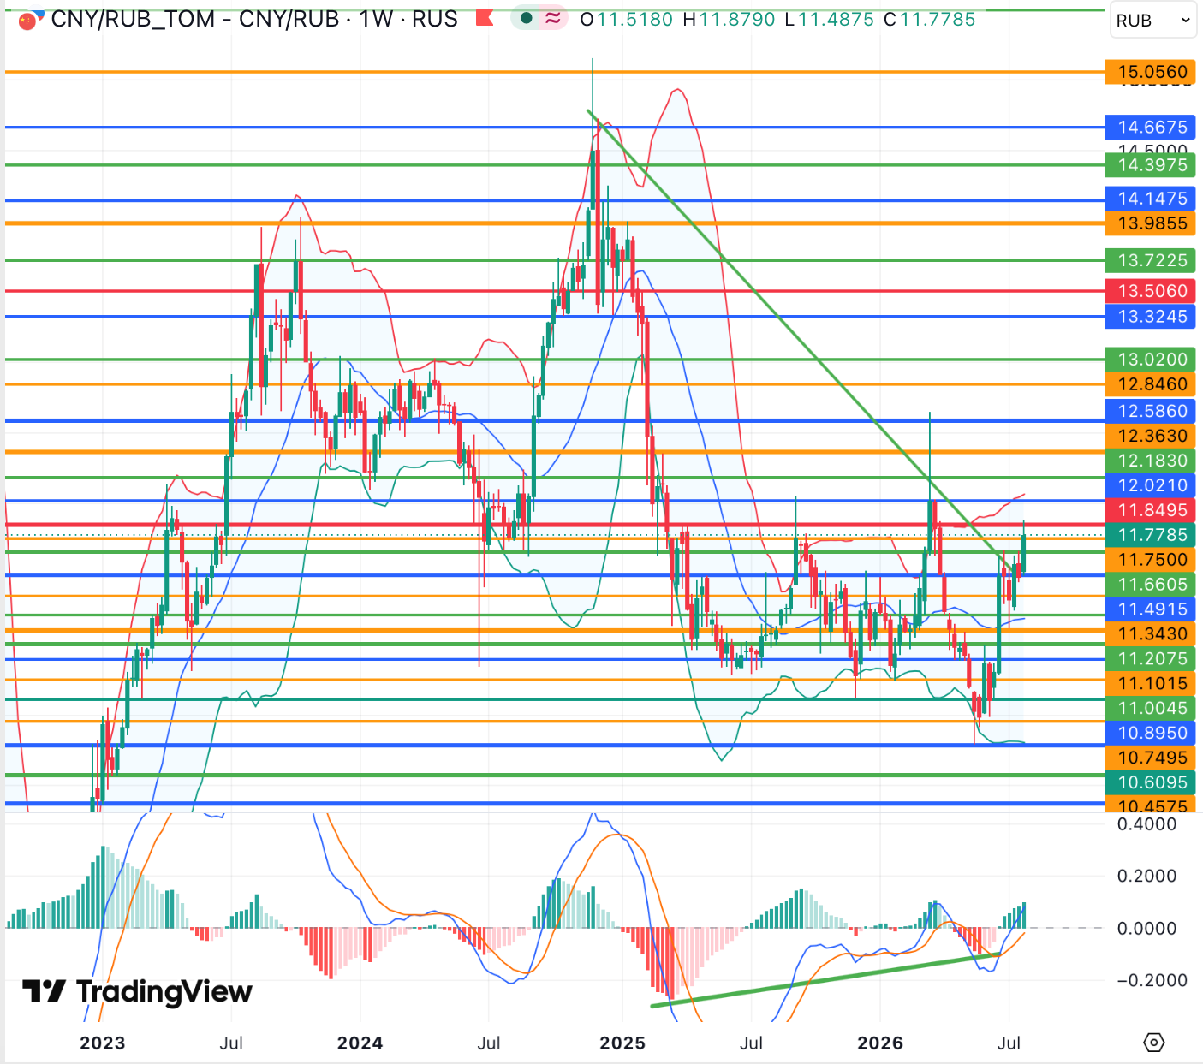The width and height of the screenshot is (1203, 1064).
Task: Open the RUB currency dropdown
Action: 1152,21
